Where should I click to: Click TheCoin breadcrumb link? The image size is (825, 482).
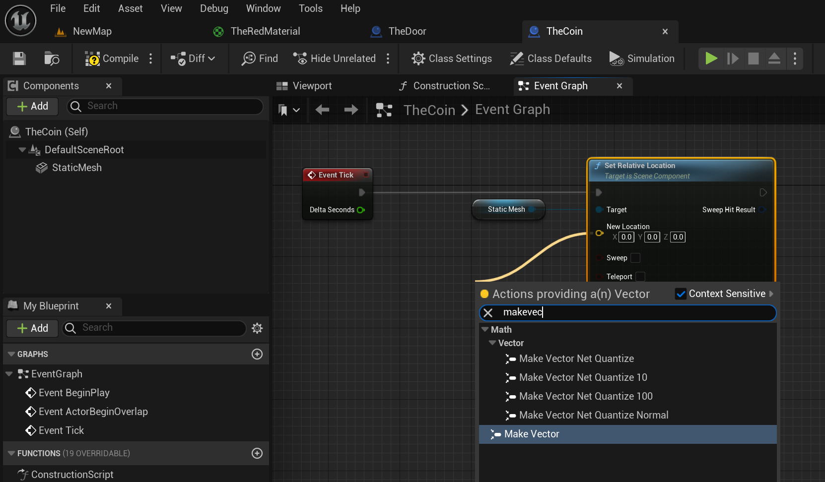tap(429, 110)
